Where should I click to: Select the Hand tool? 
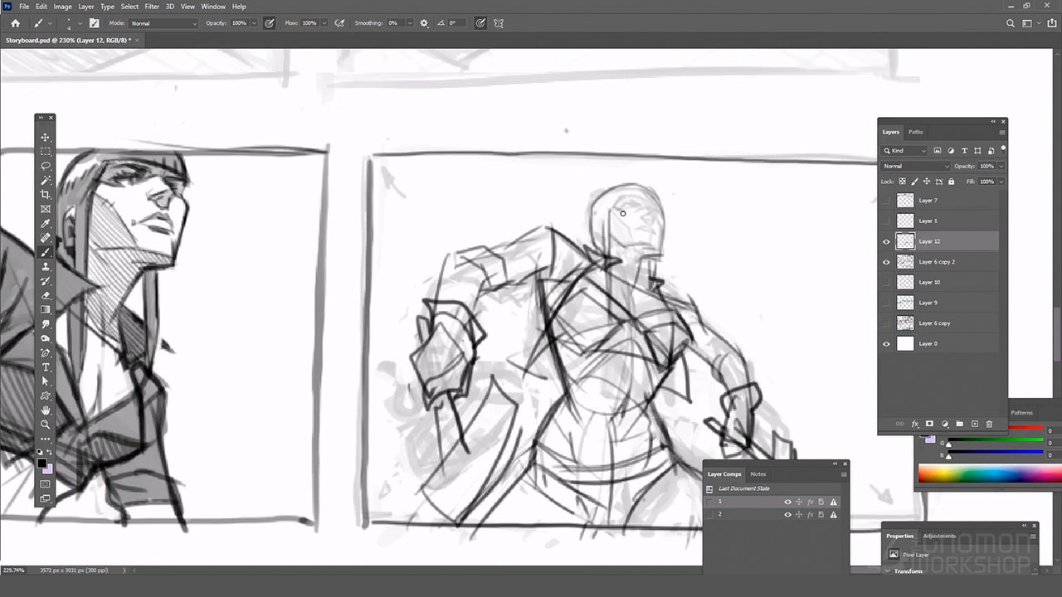pos(46,410)
